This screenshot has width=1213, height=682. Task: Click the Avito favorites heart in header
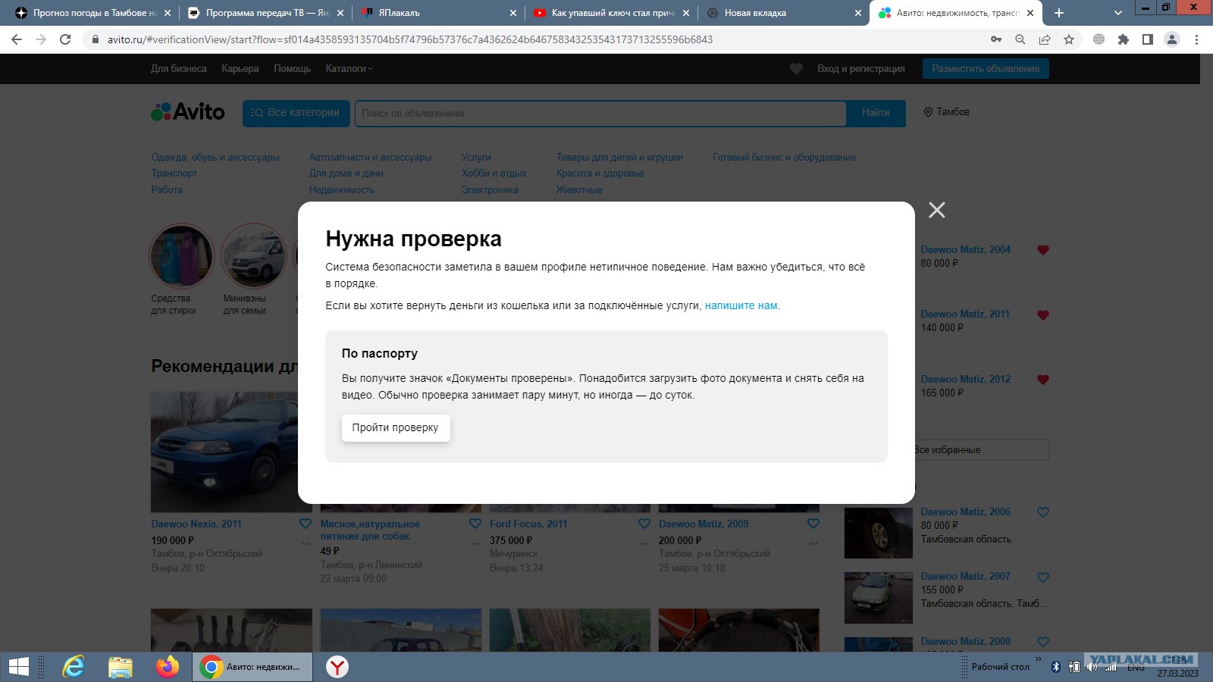[796, 69]
